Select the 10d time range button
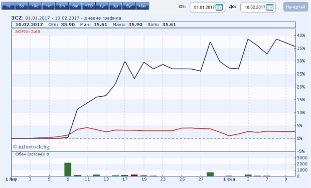Screen dimensions: 311x188 coord(35,6)
